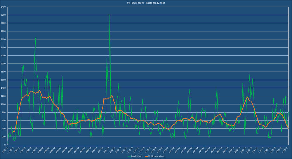Select the green Anzahl Posts legend line marker

129,156
